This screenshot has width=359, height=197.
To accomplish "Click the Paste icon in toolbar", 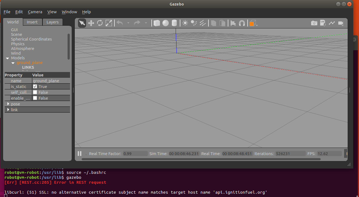I will point(222,23).
